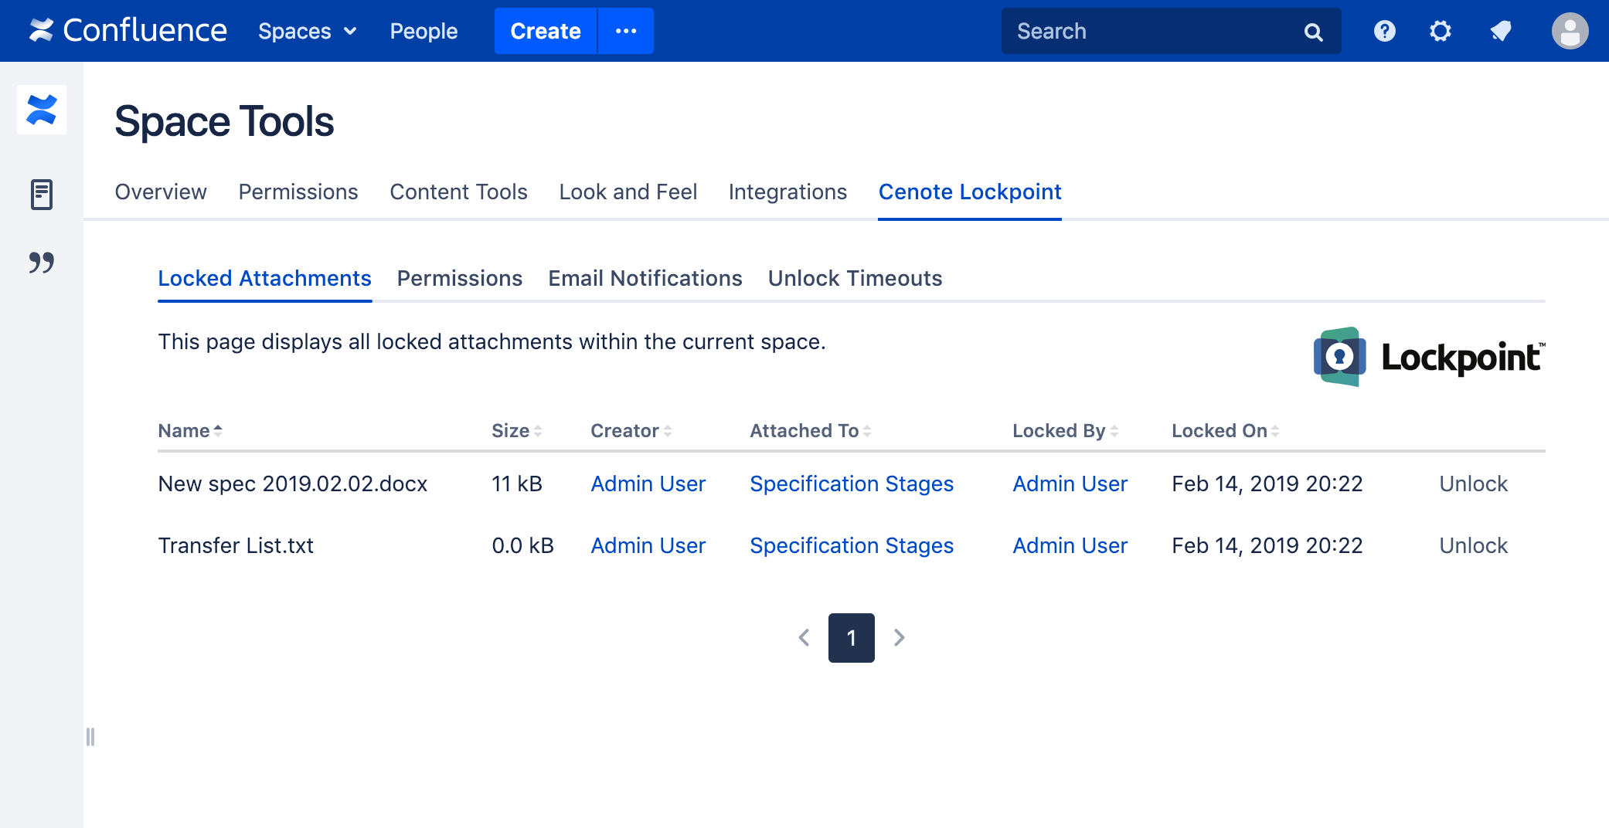
Task: Open Blog quote icon in sidebar
Action: 42,263
